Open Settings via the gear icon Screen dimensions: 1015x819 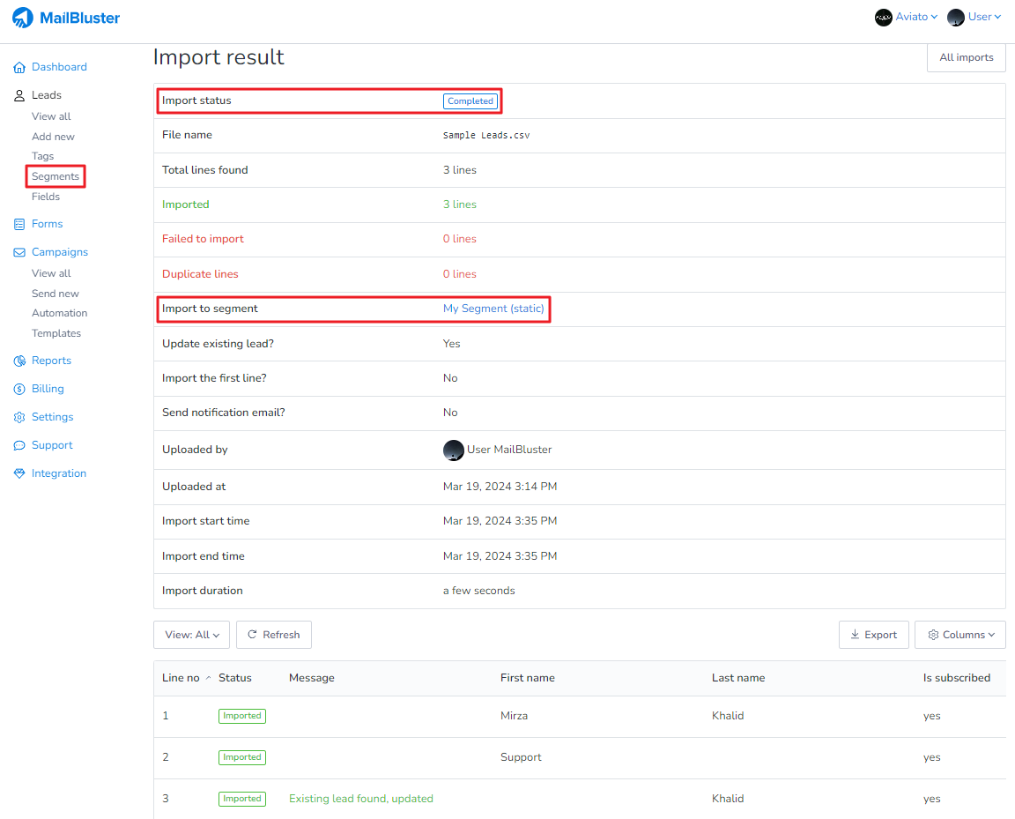[x=19, y=417]
